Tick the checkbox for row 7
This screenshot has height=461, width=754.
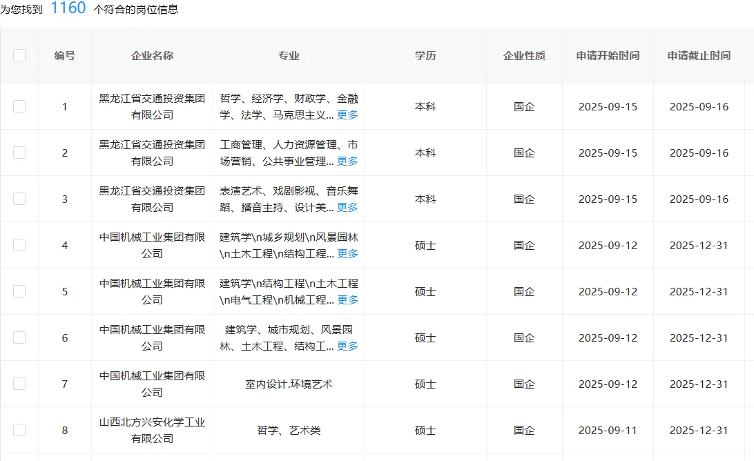[x=19, y=384]
